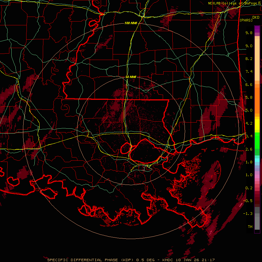Image resolution: width=262 pixels, height=262 pixels.
Task: Click the 5.0 value on the color scale
Action: (x=249, y=110)
